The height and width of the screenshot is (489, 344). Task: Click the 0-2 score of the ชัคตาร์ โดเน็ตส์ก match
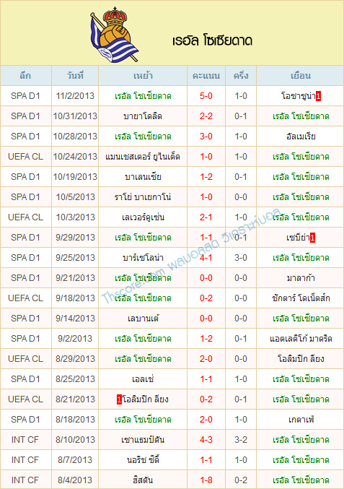(206, 298)
